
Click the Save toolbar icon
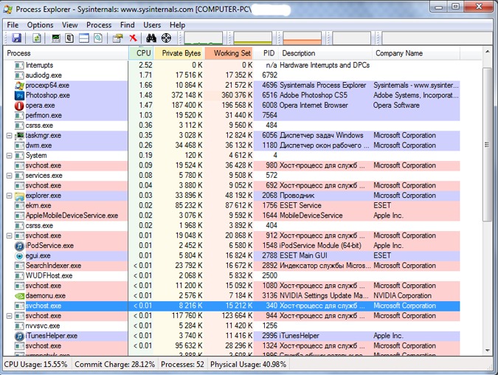(16, 38)
